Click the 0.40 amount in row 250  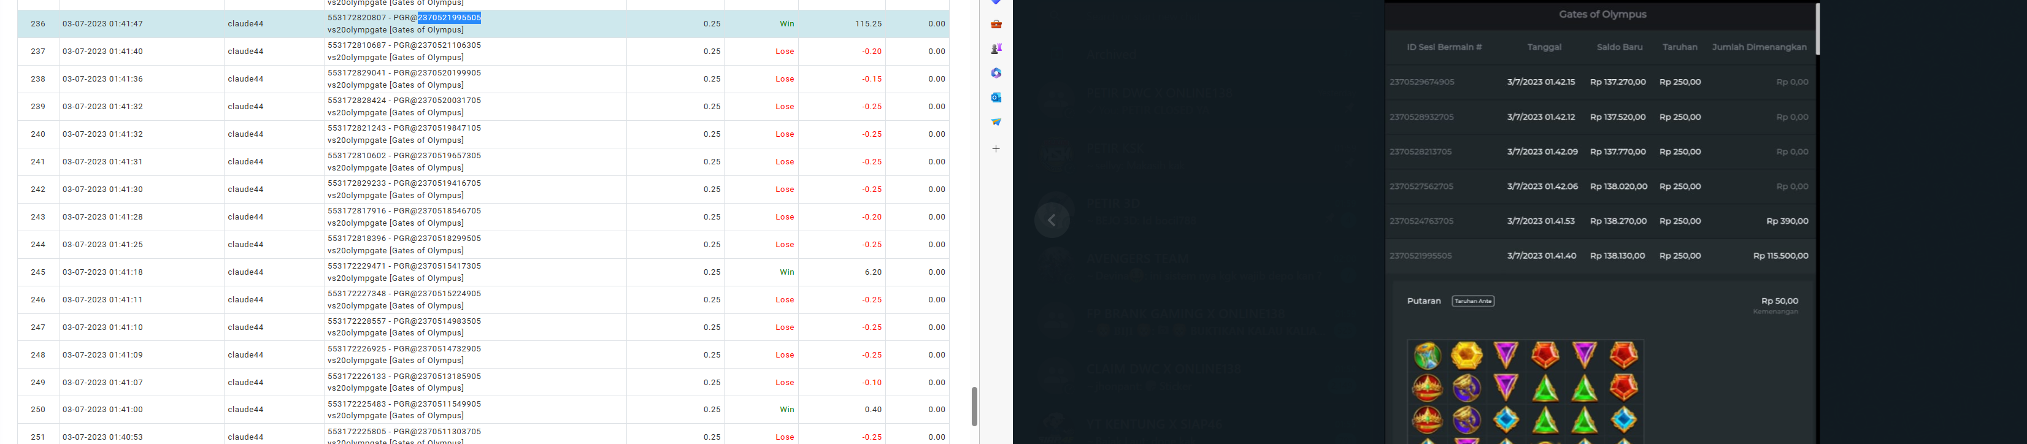pos(872,410)
